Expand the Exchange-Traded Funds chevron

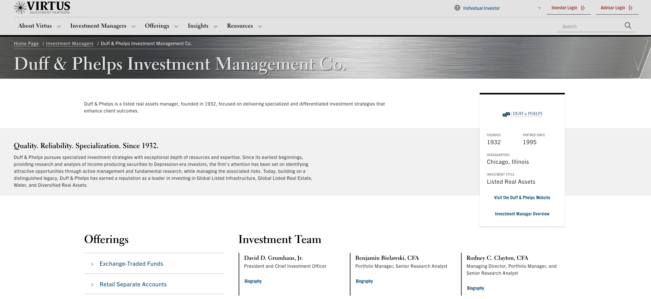pyautogui.click(x=92, y=264)
